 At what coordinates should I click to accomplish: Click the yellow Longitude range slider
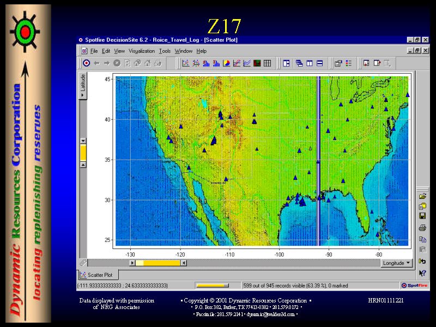pyautogui.click(x=158, y=263)
